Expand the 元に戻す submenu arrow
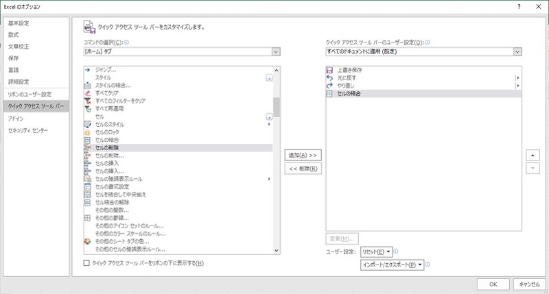 tap(518, 78)
